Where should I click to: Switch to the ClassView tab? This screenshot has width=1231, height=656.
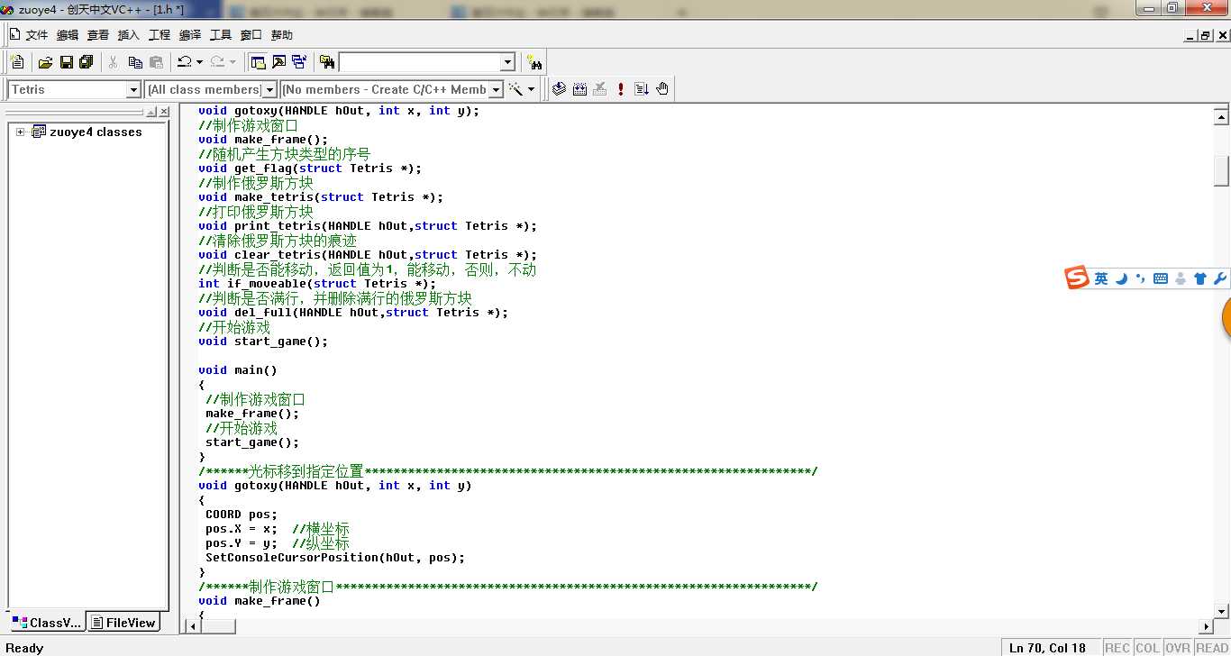pyautogui.click(x=46, y=623)
